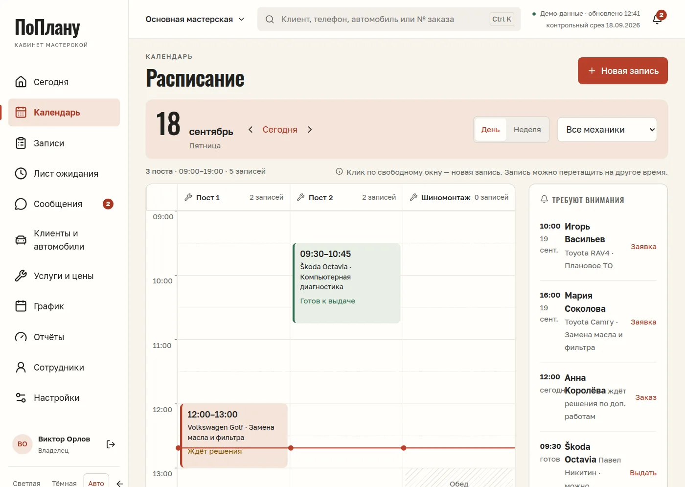Click Выдать for Škoda Octavia

643,473
